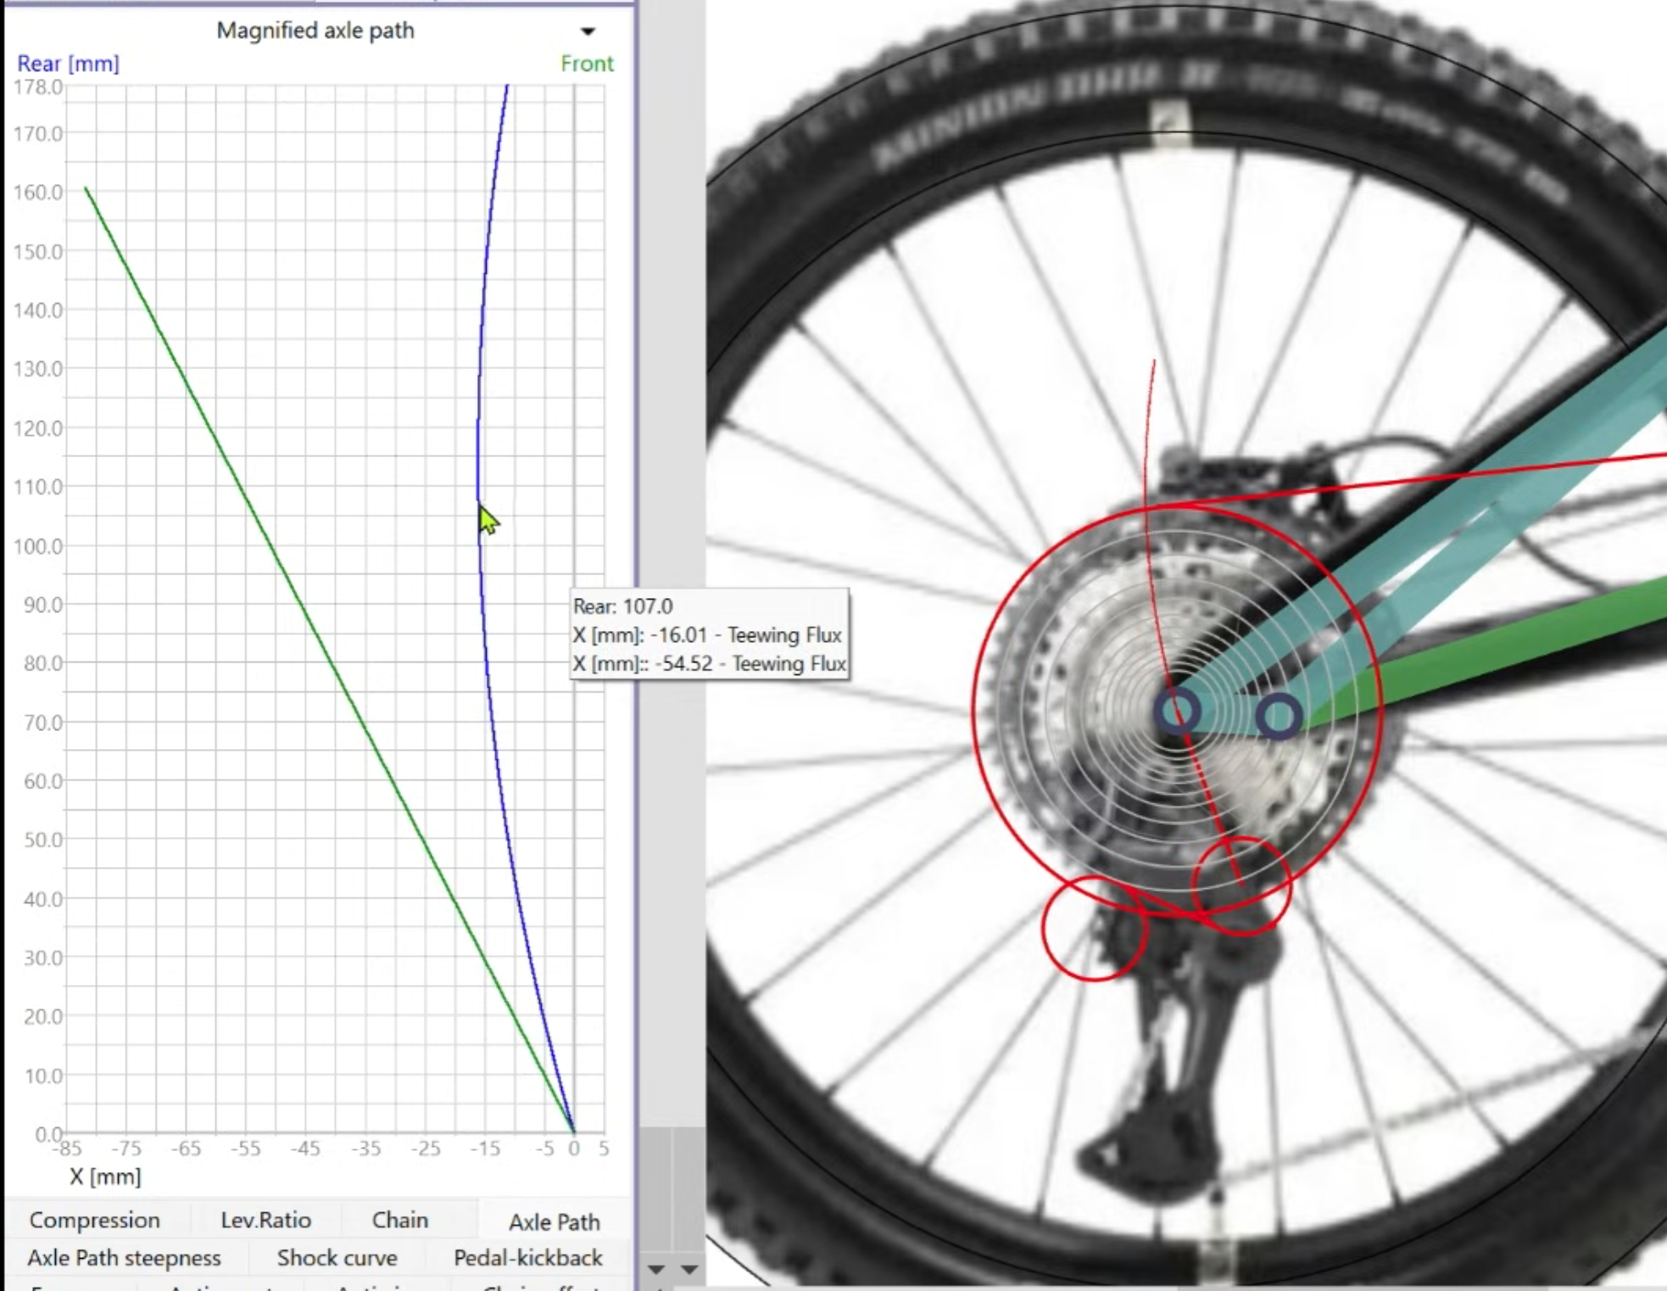Open the Lev.Ratio tab
This screenshot has height=1291, width=1667.
[x=265, y=1220]
